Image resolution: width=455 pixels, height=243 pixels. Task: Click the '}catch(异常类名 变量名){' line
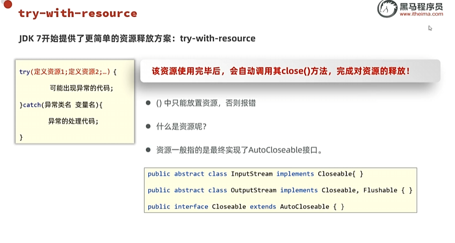coord(61,105)
